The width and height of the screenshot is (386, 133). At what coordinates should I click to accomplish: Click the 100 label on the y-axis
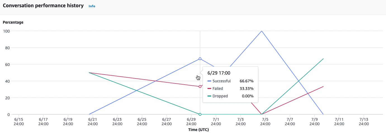[x=6, y=31]
